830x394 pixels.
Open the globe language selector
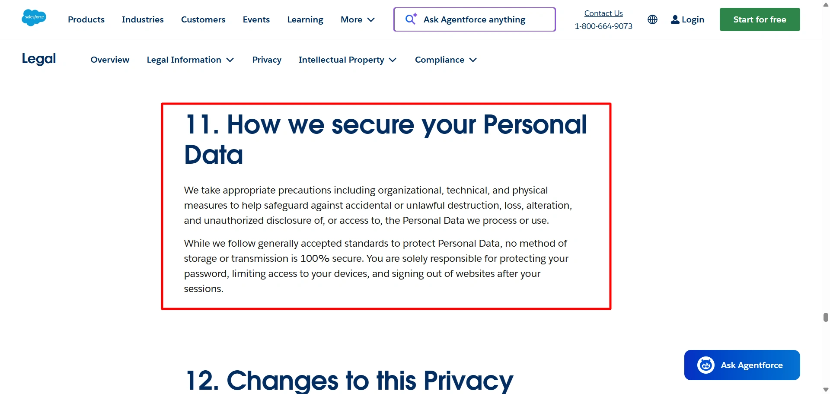[652, 19]
